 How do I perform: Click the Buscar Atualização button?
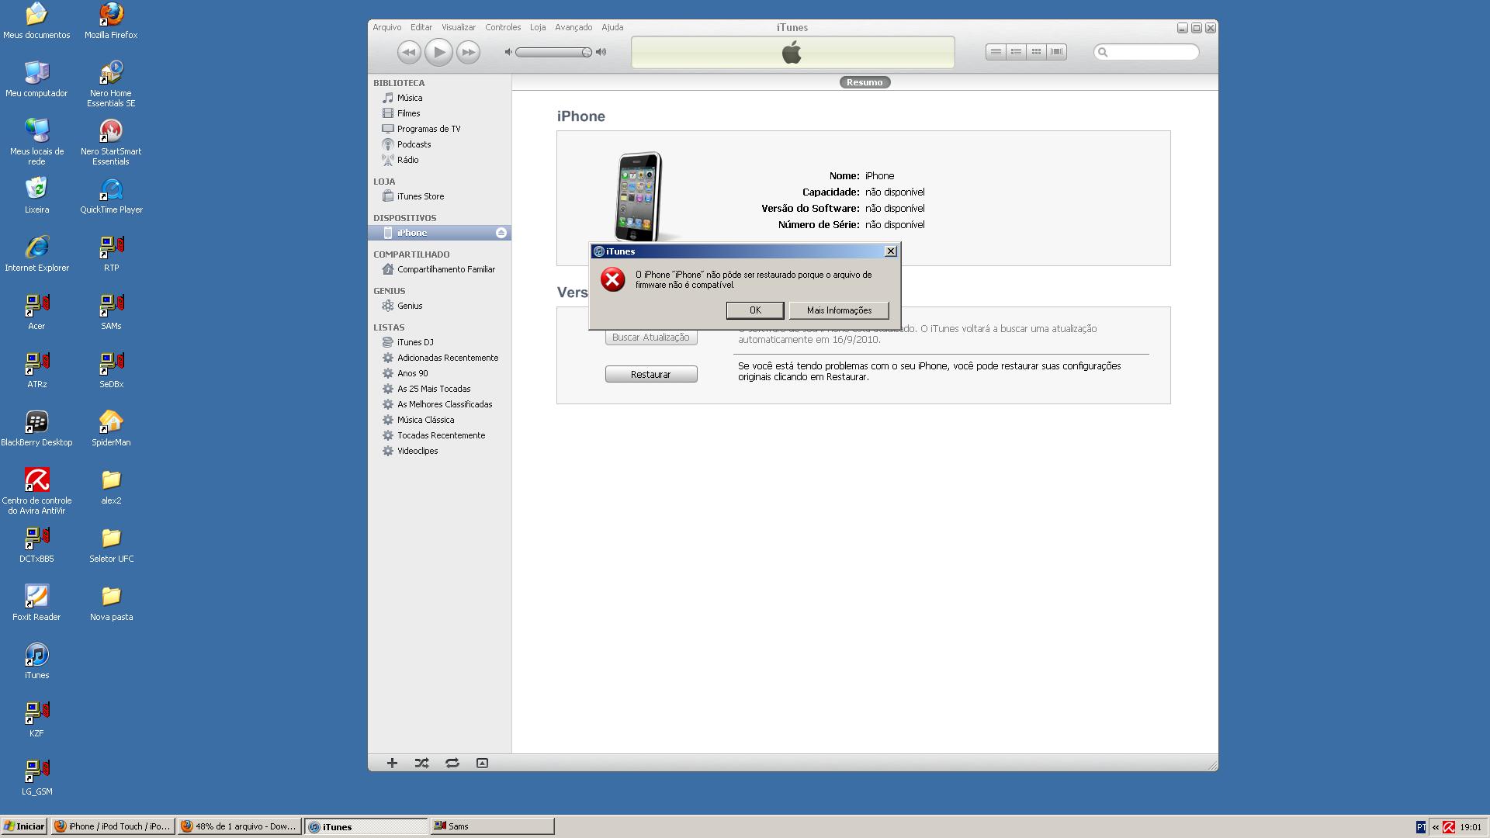(x=651, y=338)
